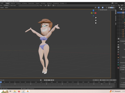This screenshot has width=125, height=93.
Task: Open the Texture properties checker icon
Action: coord(118,68)
